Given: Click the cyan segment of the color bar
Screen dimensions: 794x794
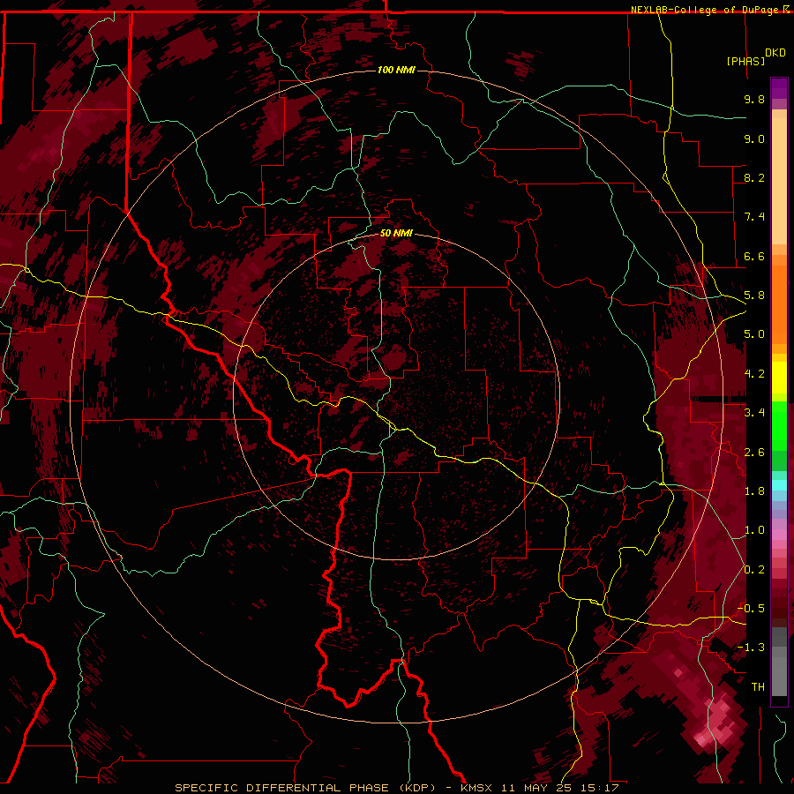Looking at the screenshot, I should click(x=779, y=484).
